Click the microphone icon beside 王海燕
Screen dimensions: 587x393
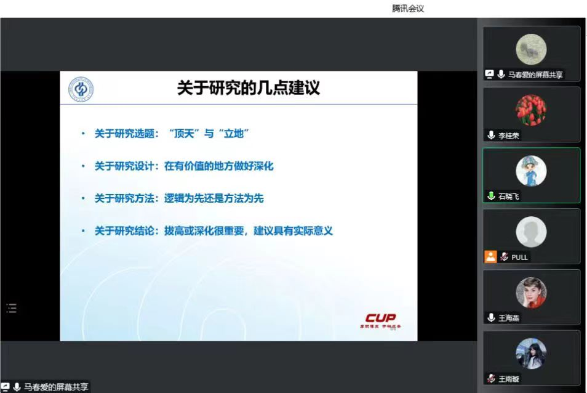[491, 318]
